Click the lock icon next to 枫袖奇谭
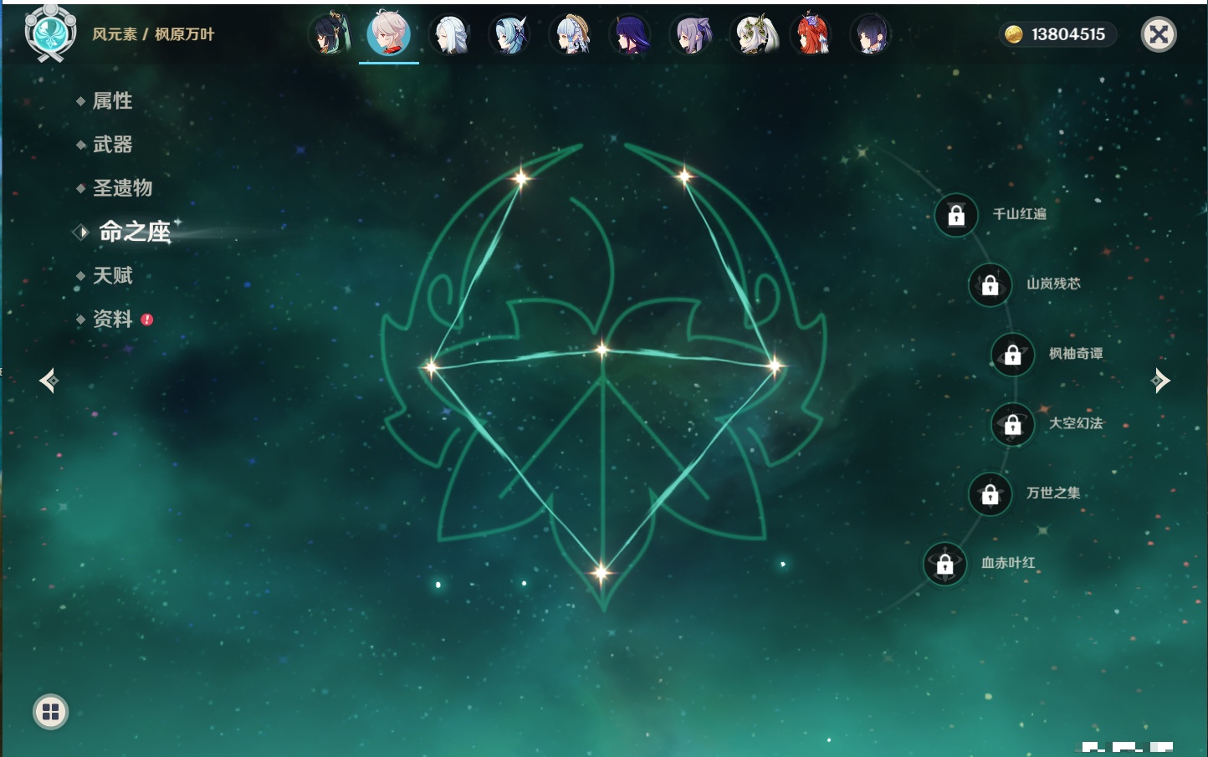This screenshot has width=1208, height=757. 1012,354
